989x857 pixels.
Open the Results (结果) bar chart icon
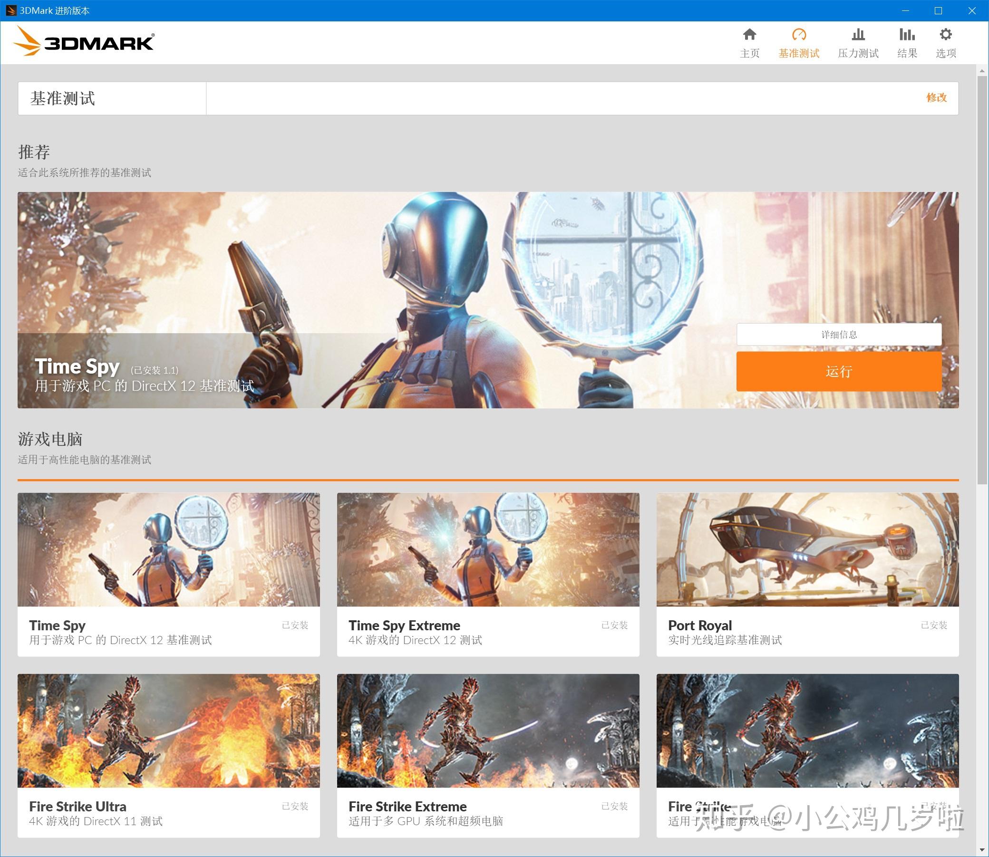pos(907,35)
